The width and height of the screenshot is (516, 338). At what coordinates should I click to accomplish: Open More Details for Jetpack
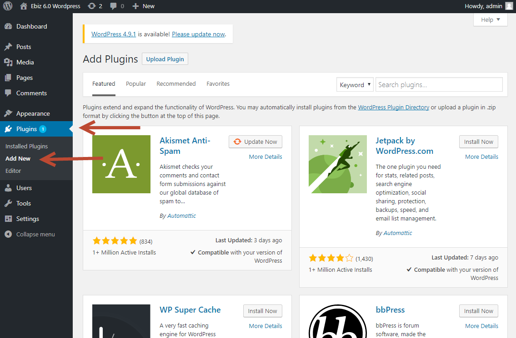coord(482,157)
